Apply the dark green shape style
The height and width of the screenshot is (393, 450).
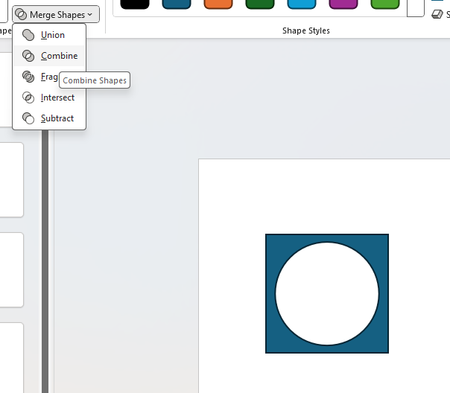[x=260, y=4]
